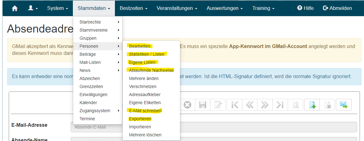Select E-Mail schreiben from Personen submenu

click(x=145, y=111)
